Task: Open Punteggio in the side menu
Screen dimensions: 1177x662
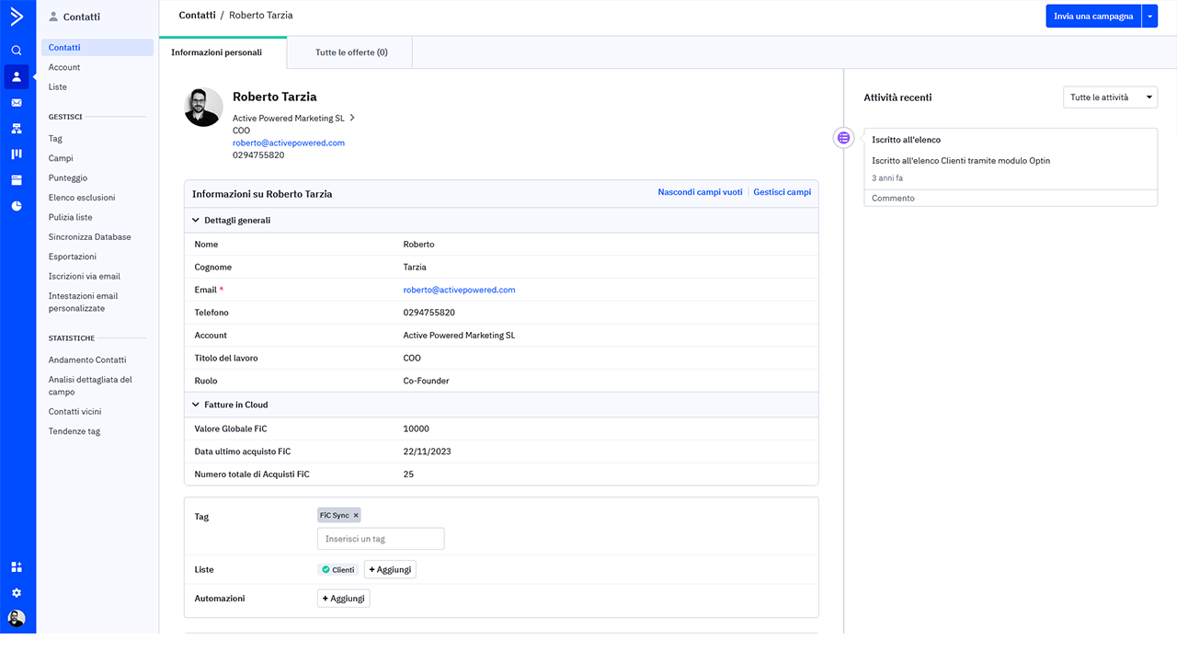Action: [68, 177]
